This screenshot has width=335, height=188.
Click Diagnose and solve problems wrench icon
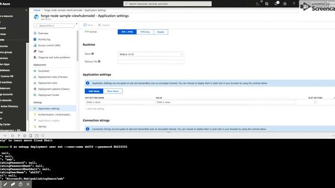[x=35, y=57]
